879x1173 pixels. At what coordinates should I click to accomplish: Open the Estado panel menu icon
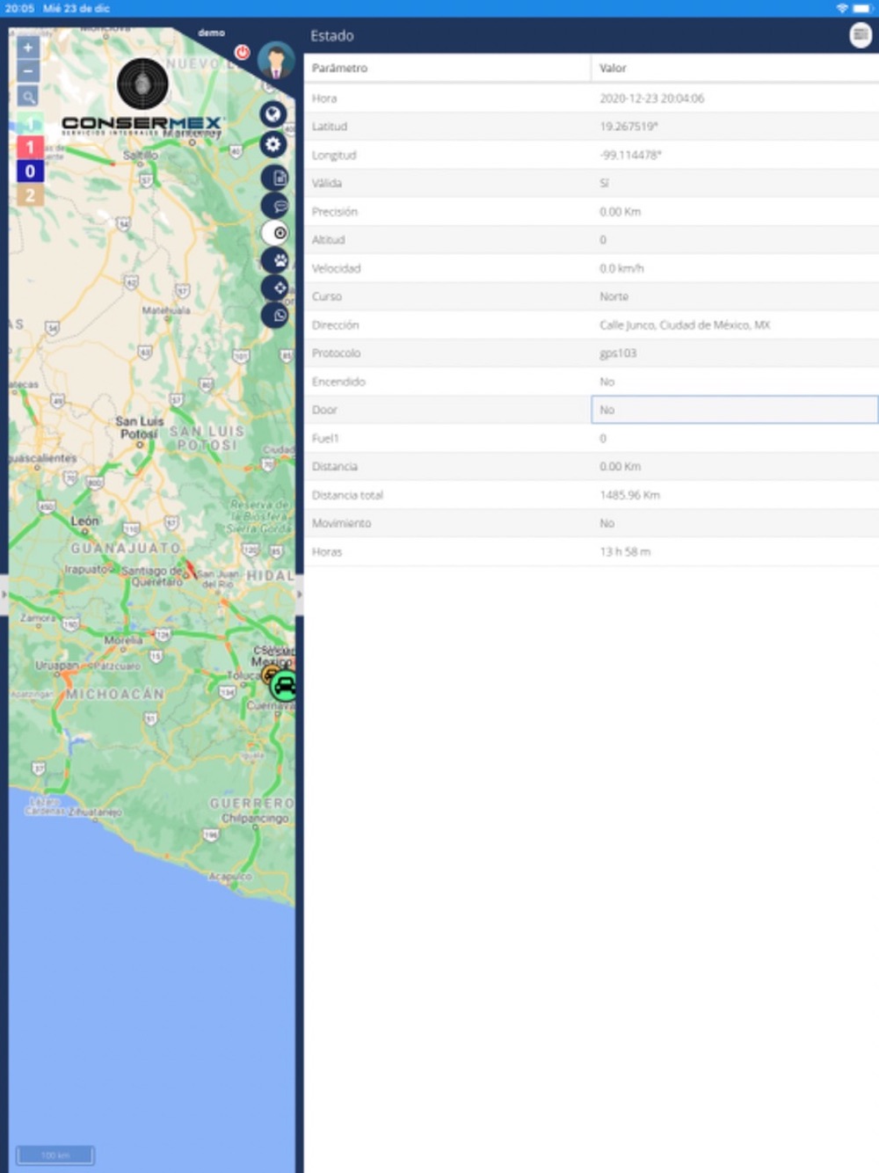[x=860, y=35]
